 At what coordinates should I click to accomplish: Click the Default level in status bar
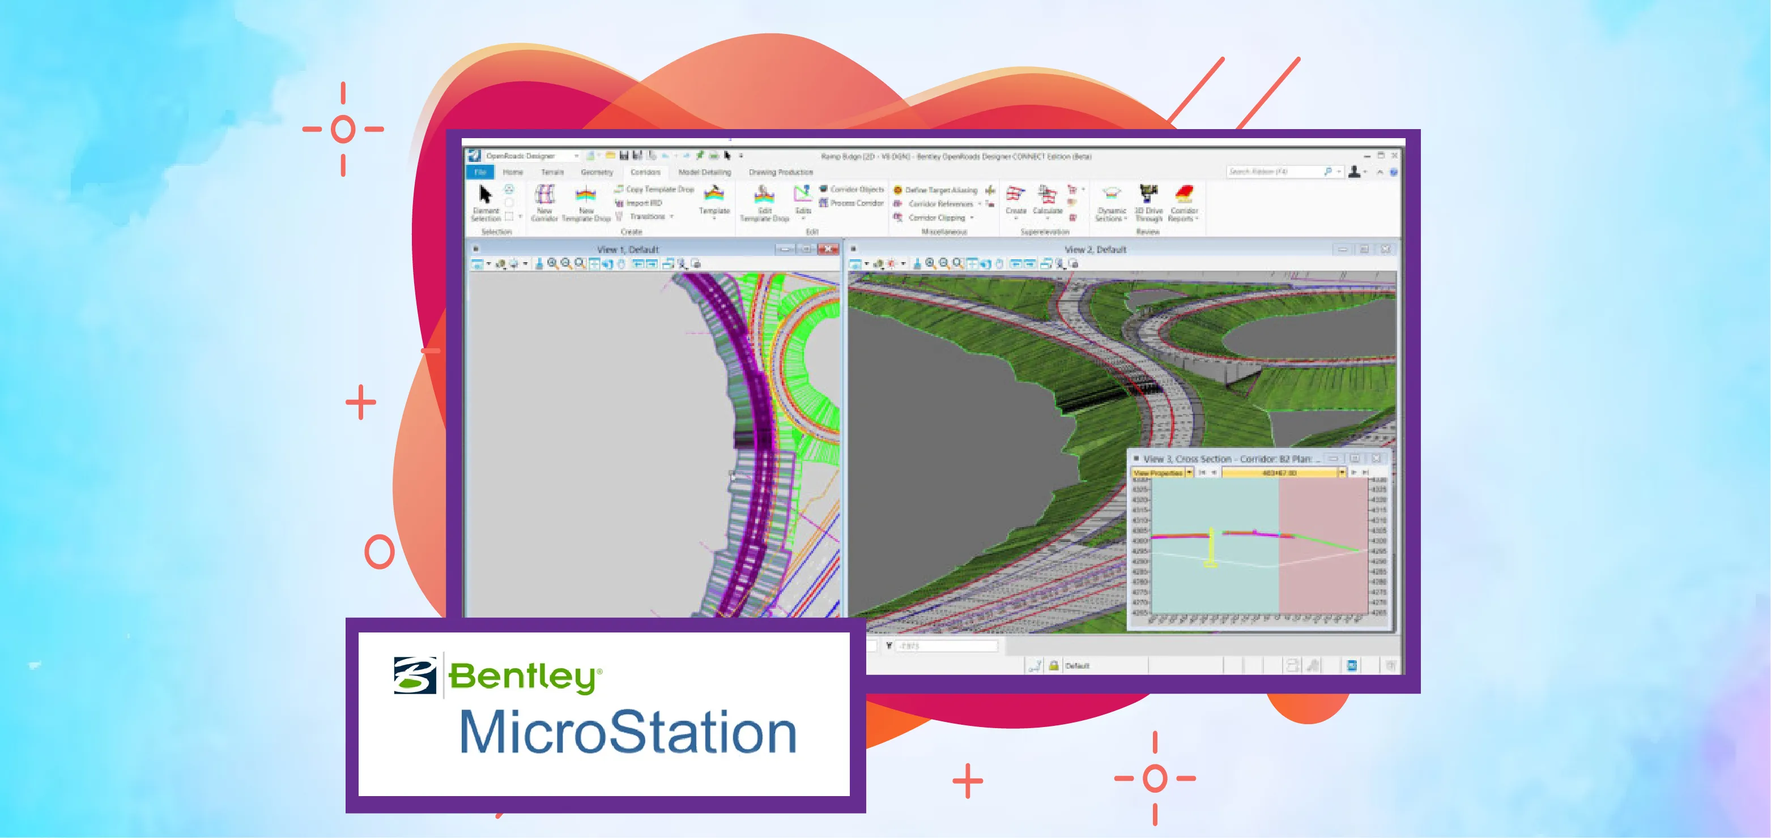point(1076,666)
